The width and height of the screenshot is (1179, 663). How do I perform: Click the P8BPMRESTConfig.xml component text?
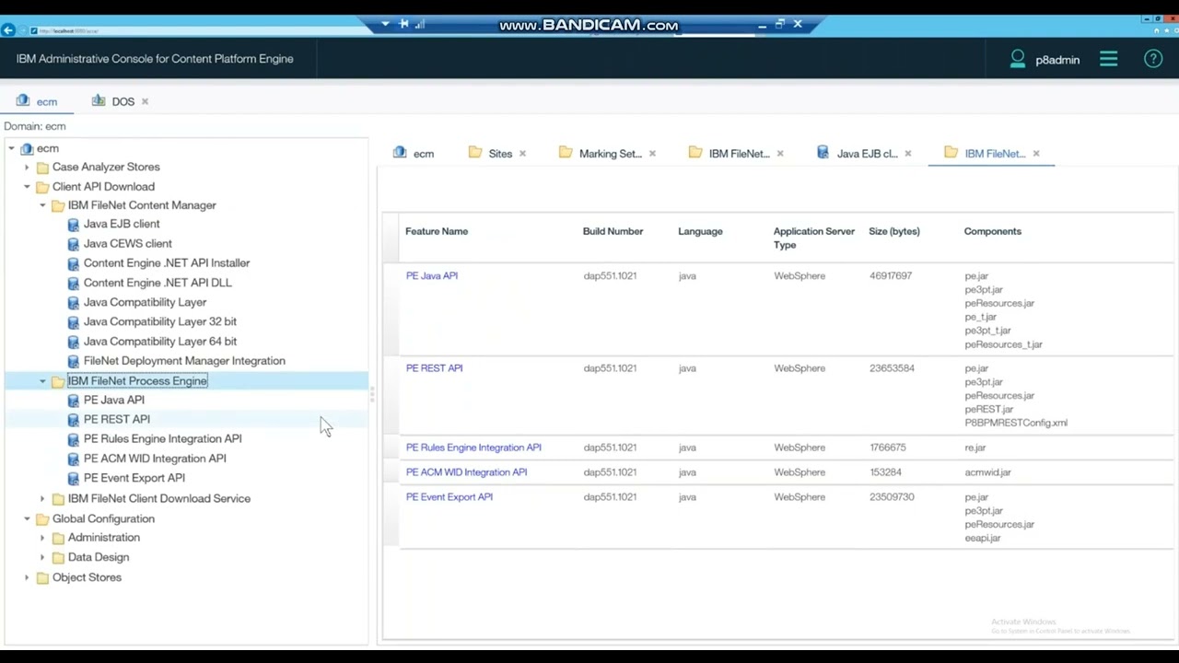1016,423
